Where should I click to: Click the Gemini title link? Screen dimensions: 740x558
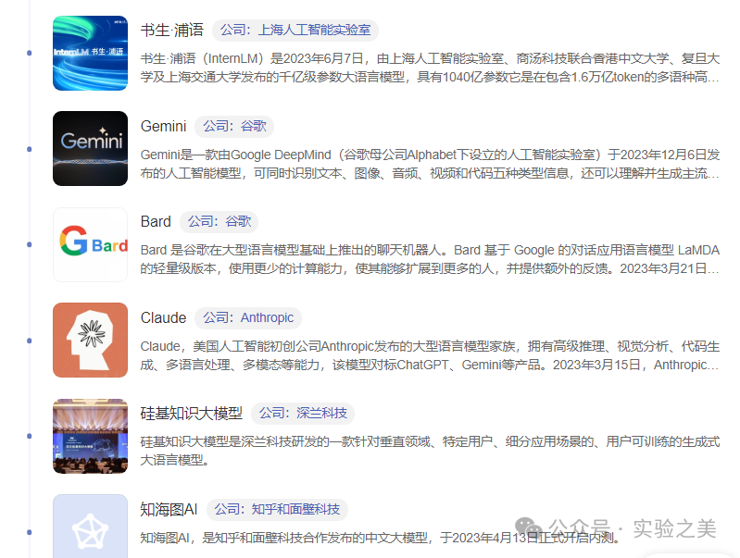(163, 127)
